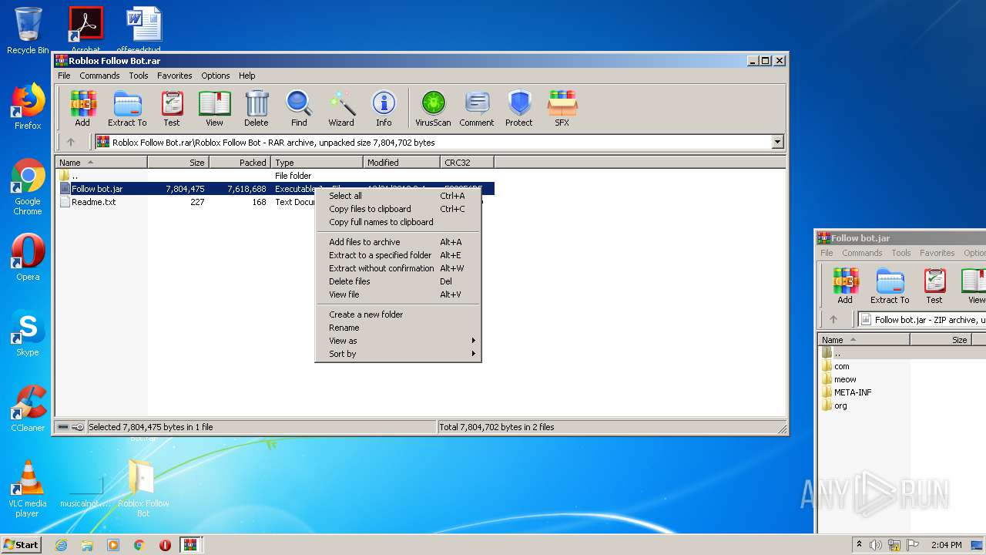Open Google Chrome desktop shortcut
986x555 pixels.
[28, 187]
